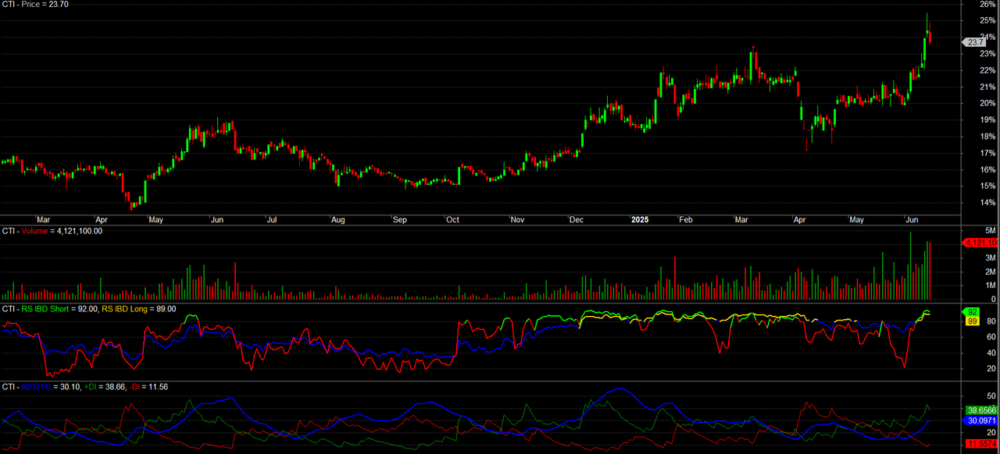Click the 14% label on price axis
The height and width of the screenshot is (454, 1000).
tap(987, 203)
